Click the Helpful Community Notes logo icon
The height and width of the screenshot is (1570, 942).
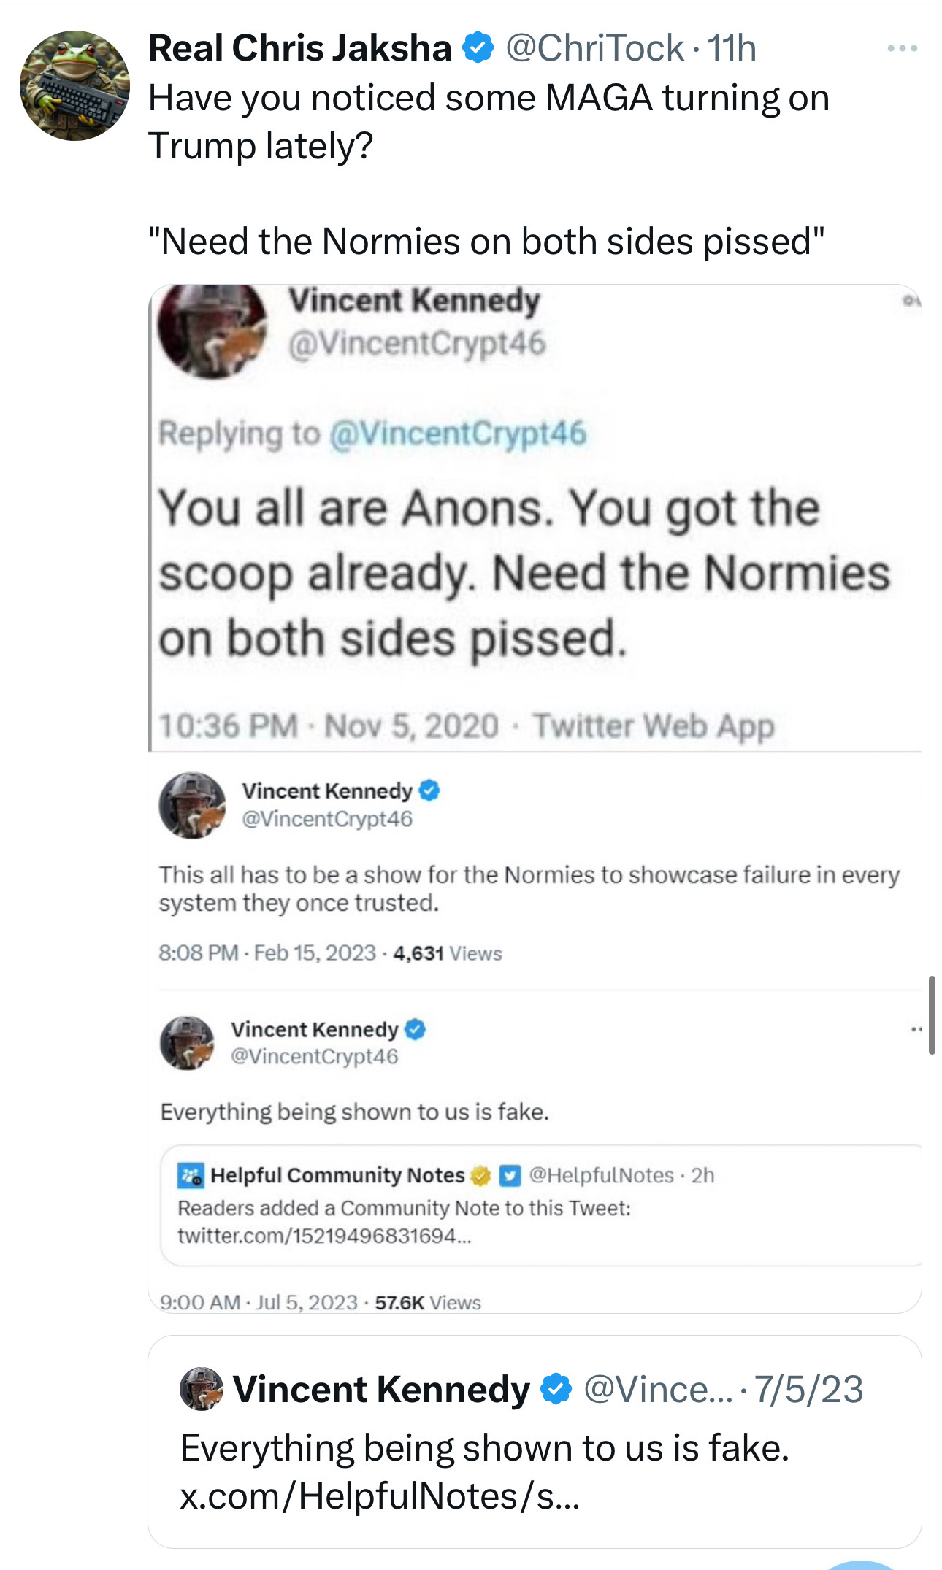(x=191, y=1176)
